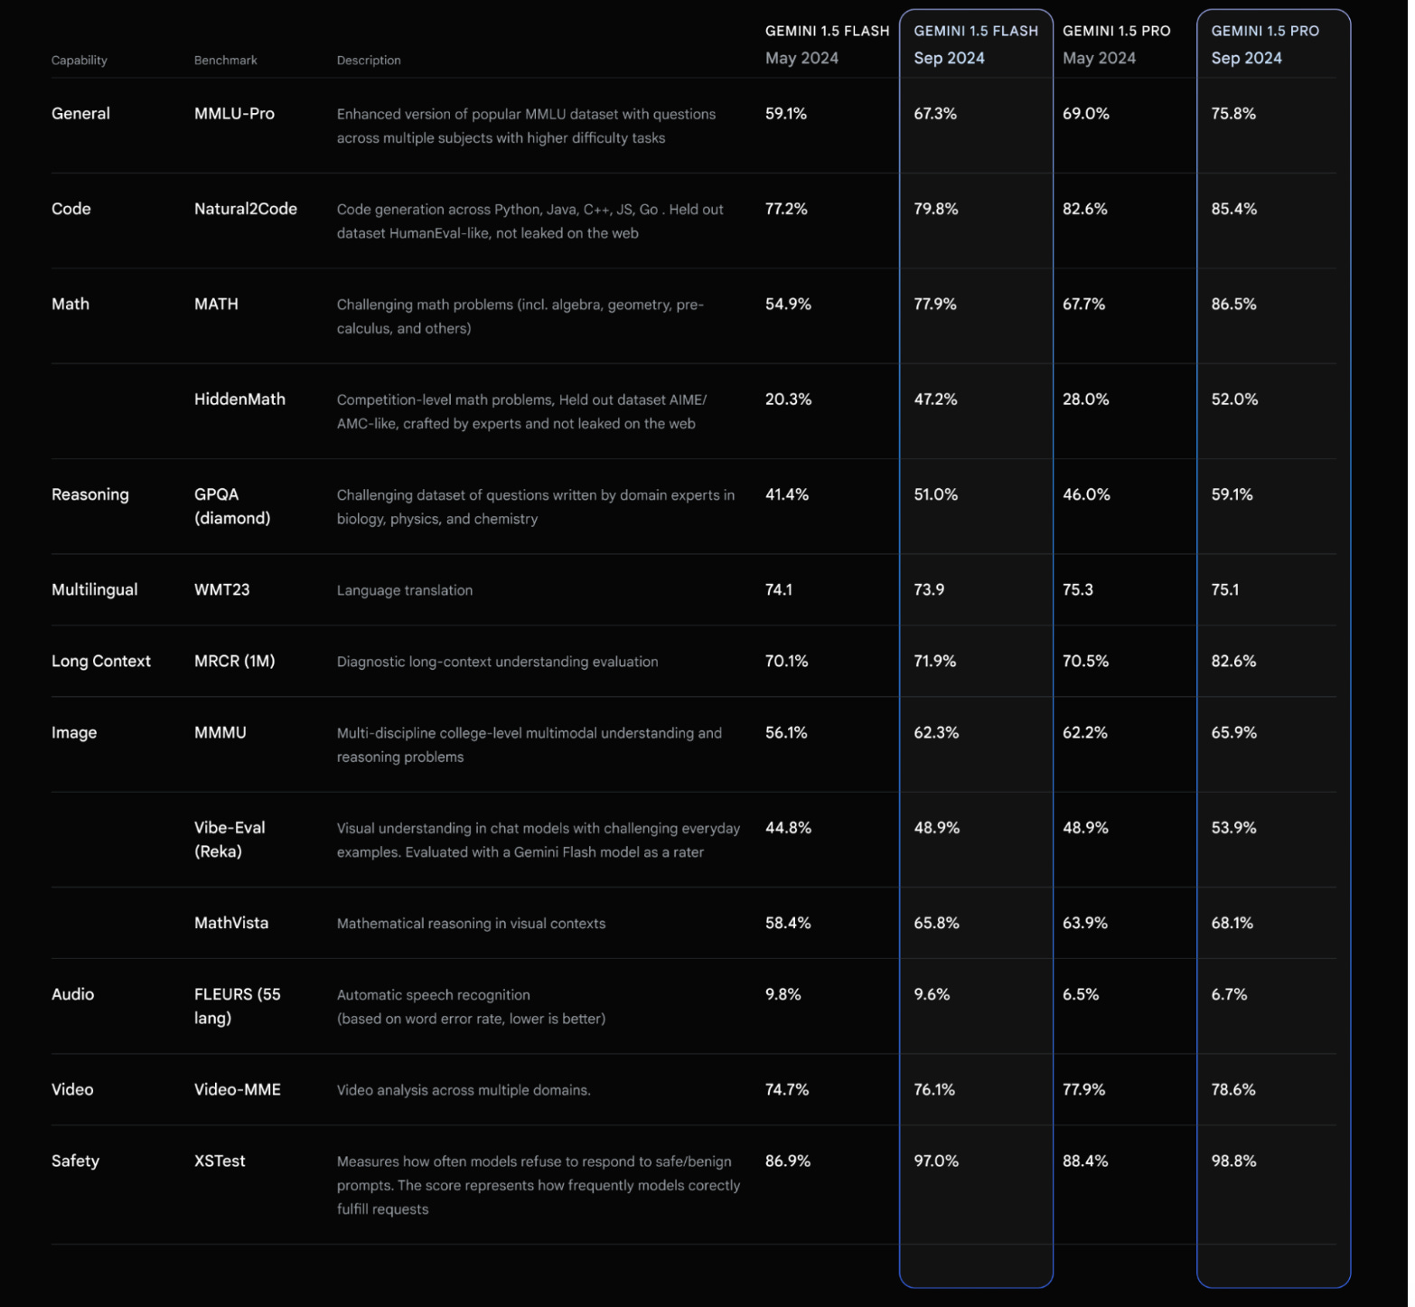Select MRCR score 70.5%

click(x=1085, y=662)
